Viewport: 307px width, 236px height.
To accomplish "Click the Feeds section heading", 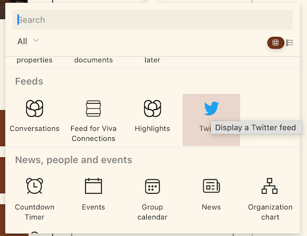I will click(x=29, y=81).
